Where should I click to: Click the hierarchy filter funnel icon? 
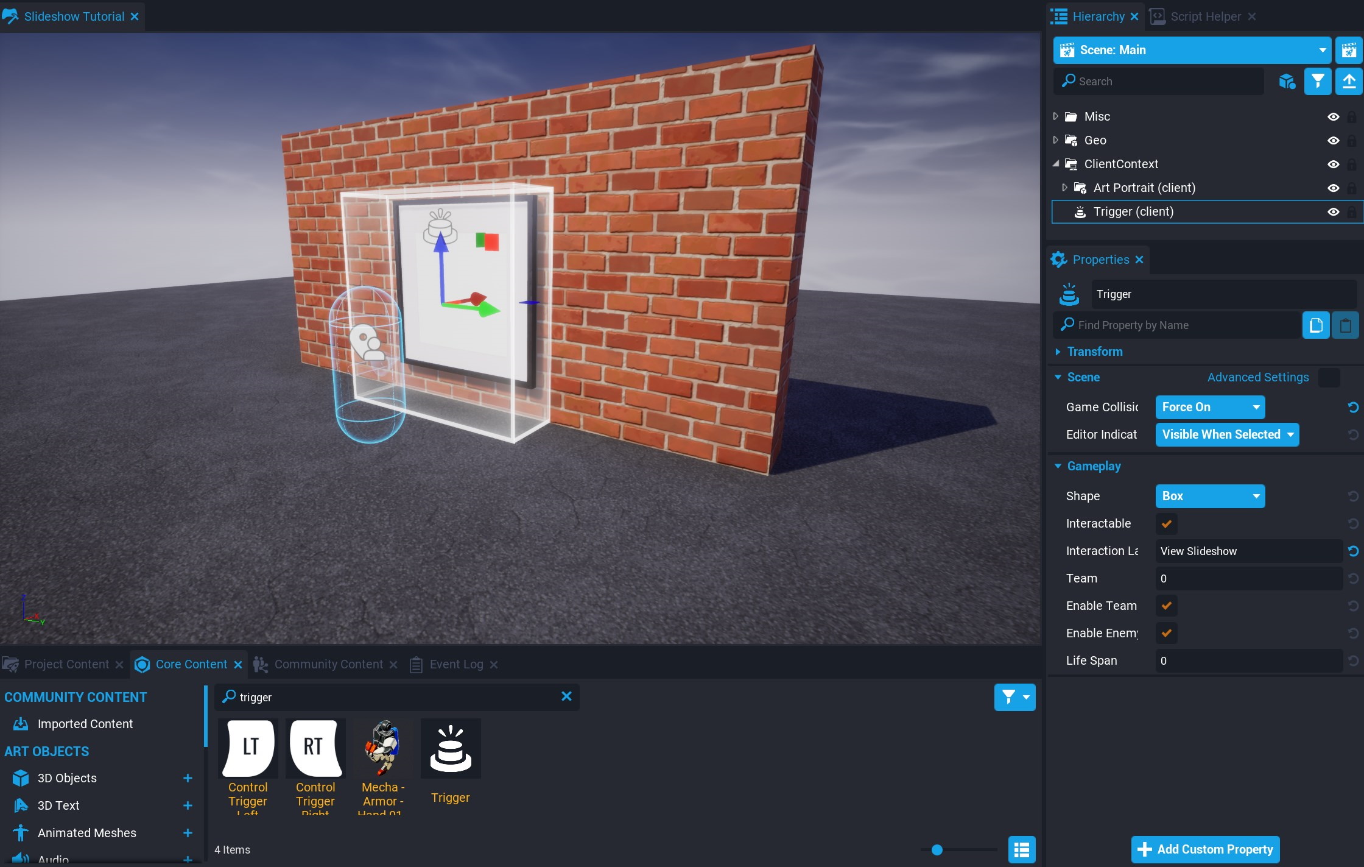tap(1317, 81)
